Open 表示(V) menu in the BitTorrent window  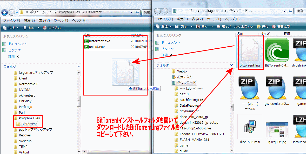click(44, 20)
